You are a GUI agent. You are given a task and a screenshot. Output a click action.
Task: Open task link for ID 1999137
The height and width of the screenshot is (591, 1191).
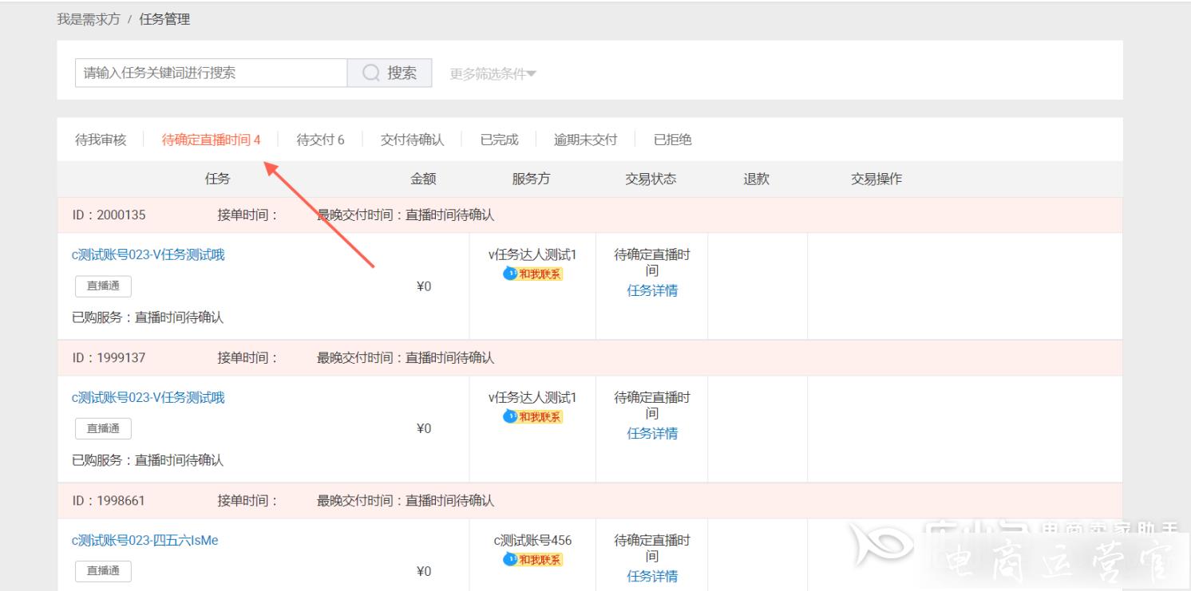[x=148, y=398]
